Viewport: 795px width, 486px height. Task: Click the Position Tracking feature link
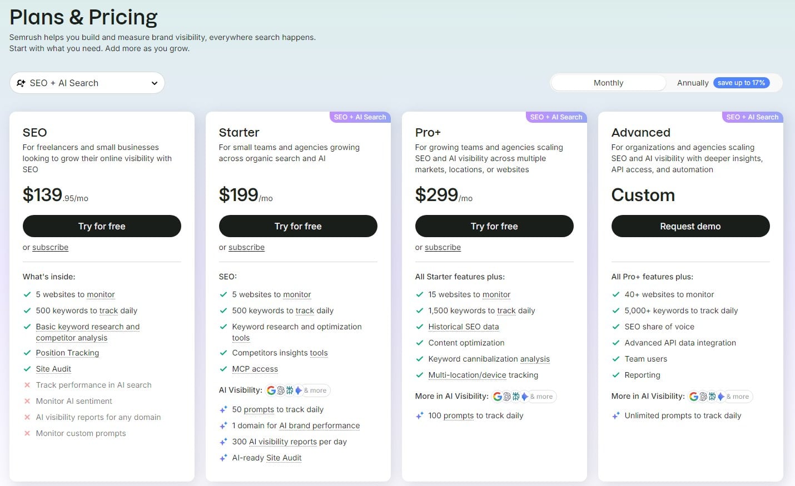coord(67,353)
